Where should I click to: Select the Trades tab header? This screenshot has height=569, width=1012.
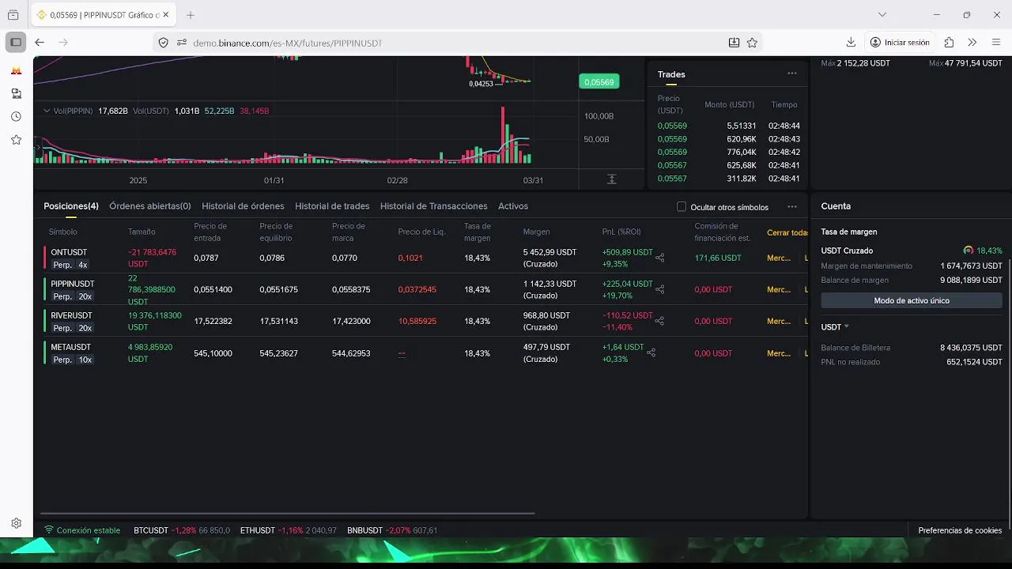point(671,74)
